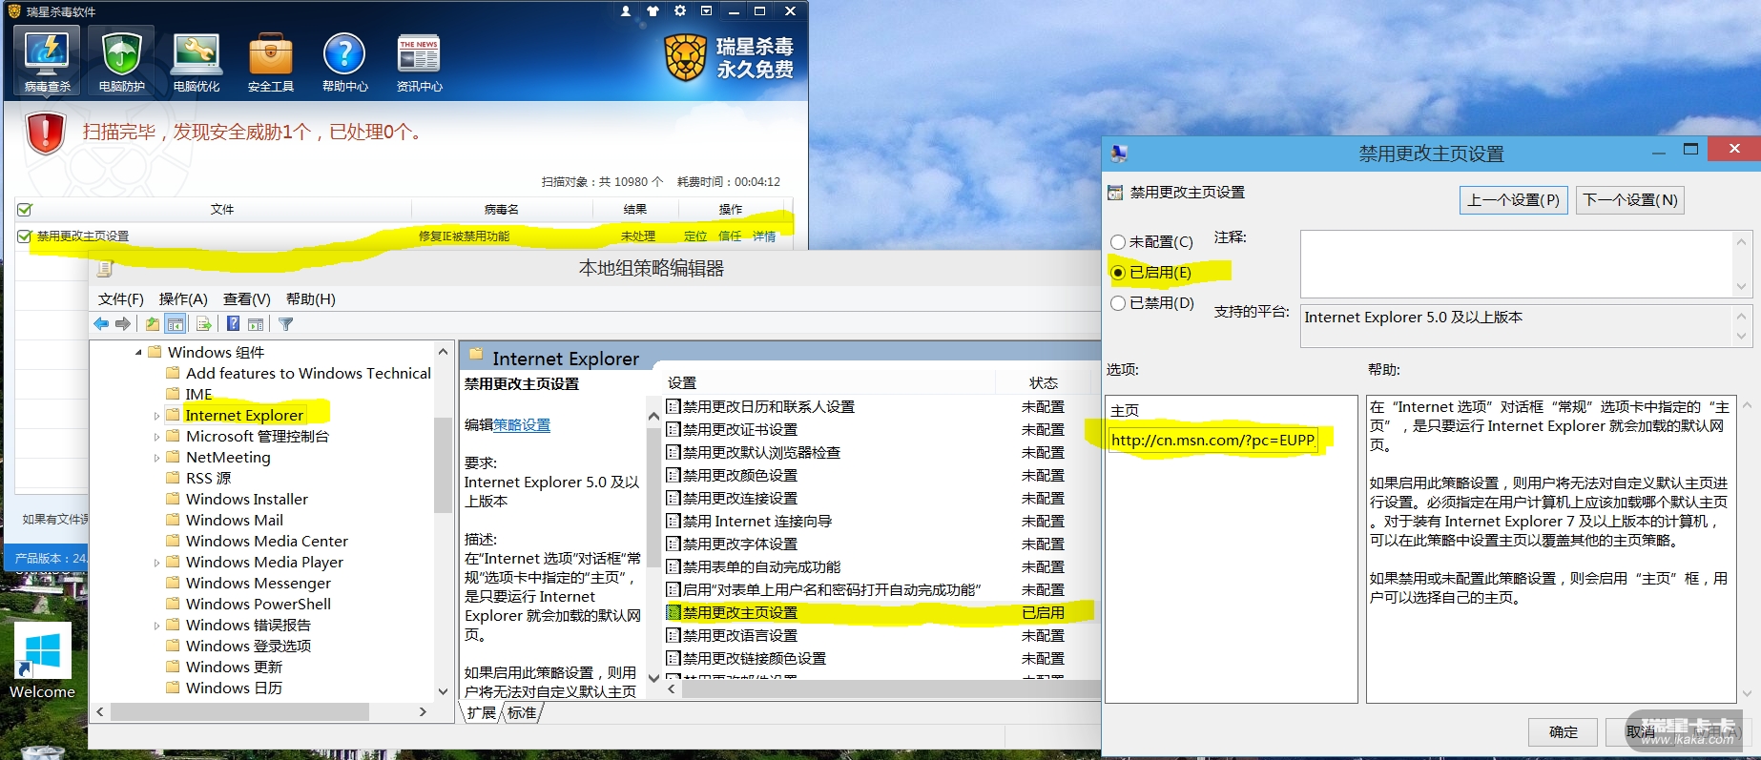The height and width of the screenshot is (760, 1761).
Task: Click the Windows Mail folder icon
Action: point(173,520)
